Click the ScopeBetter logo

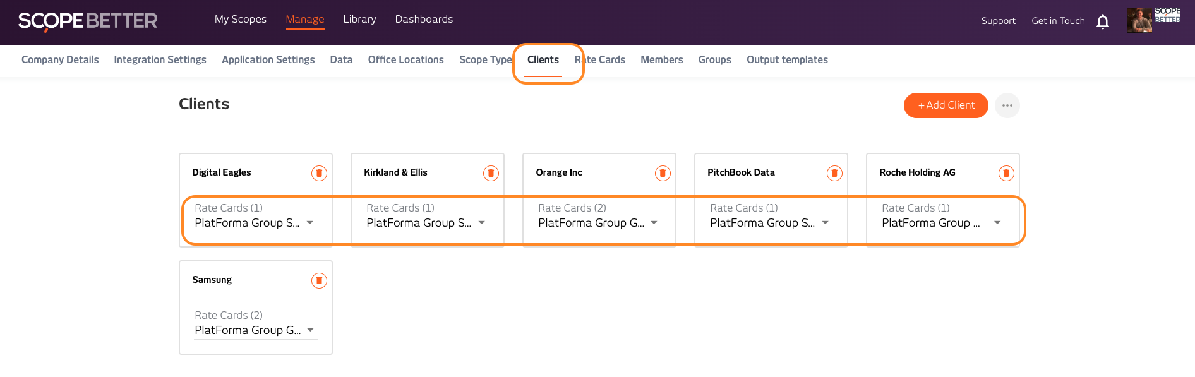click(x=88, y=21)
